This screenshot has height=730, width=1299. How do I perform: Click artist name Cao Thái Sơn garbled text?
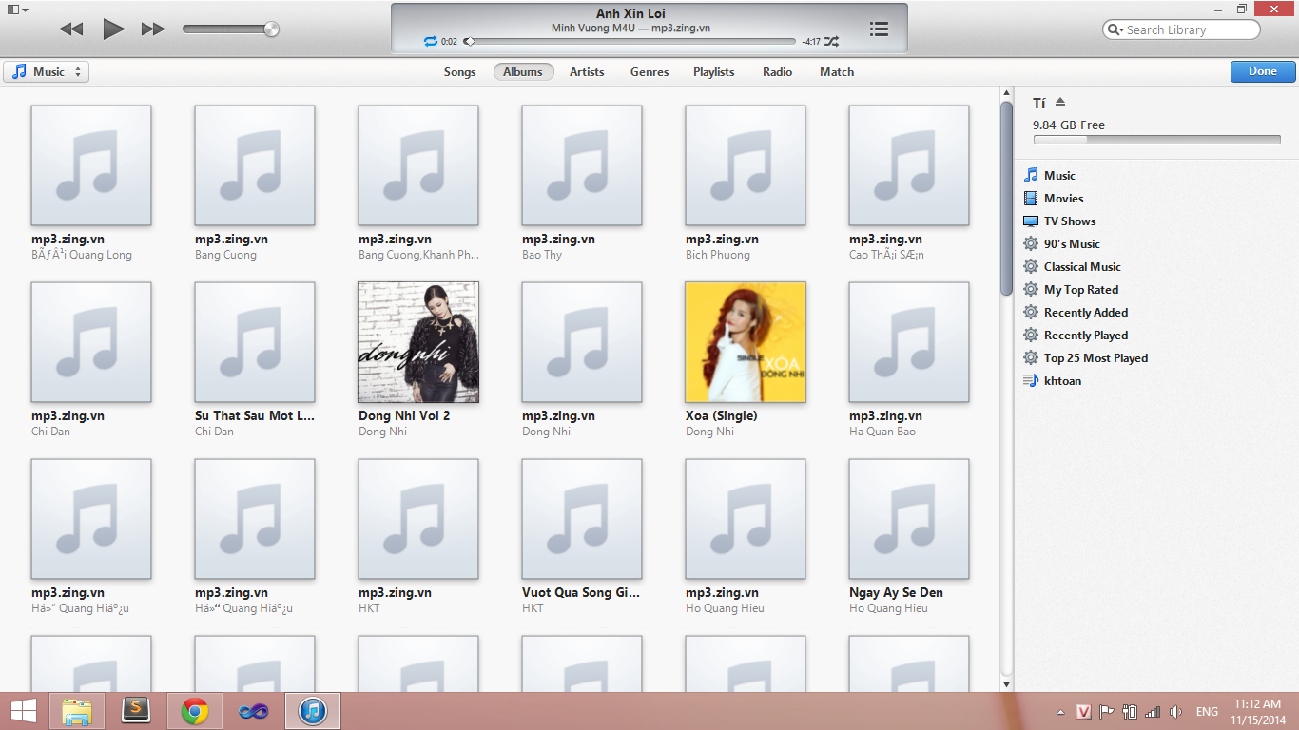pos(886,255)
